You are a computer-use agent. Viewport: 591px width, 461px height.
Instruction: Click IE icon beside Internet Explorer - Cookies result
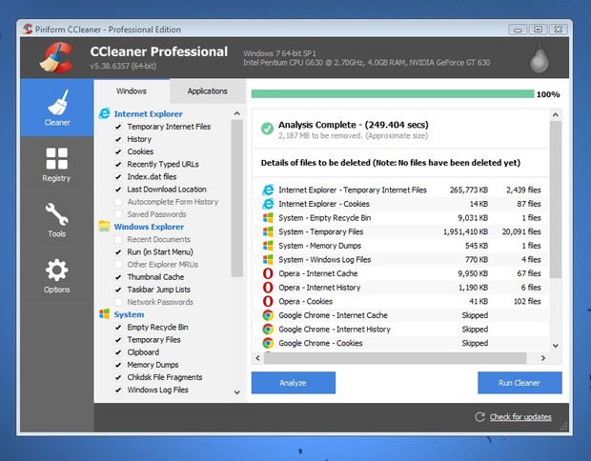click(x=268, y=204)
